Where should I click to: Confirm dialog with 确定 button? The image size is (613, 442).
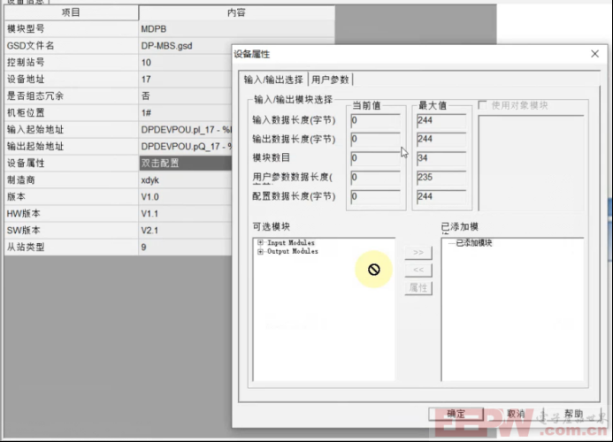tap(456, 414)
